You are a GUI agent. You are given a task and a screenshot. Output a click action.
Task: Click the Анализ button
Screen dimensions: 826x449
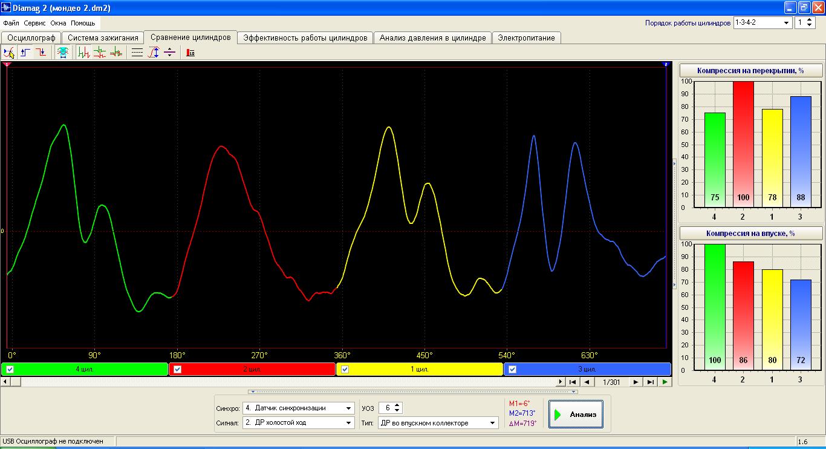[x=576, y=415]
